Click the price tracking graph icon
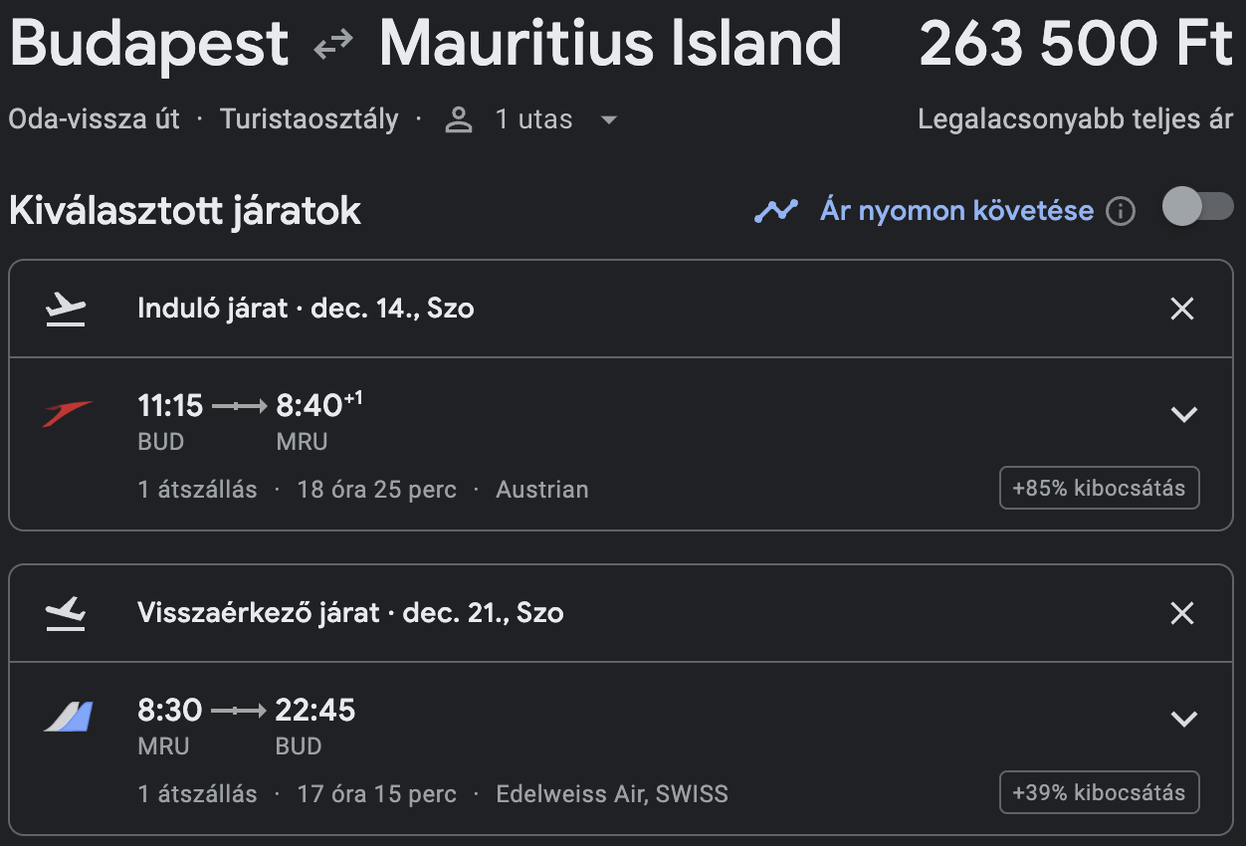The width and height of the screenshot is (1246, 846). tap(776, 211)
